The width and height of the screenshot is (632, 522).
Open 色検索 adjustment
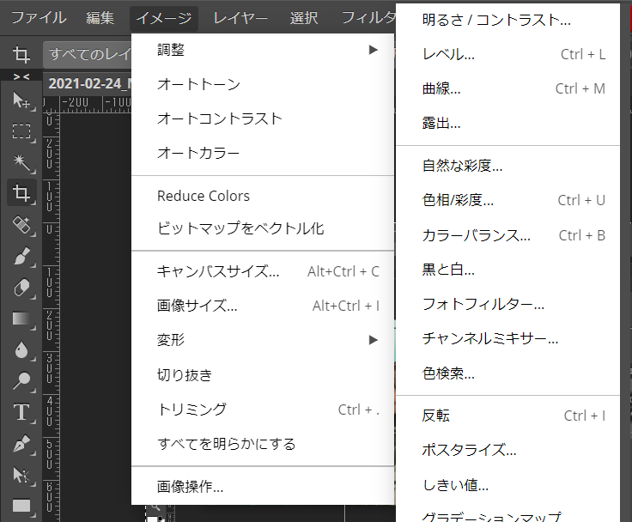507,373
